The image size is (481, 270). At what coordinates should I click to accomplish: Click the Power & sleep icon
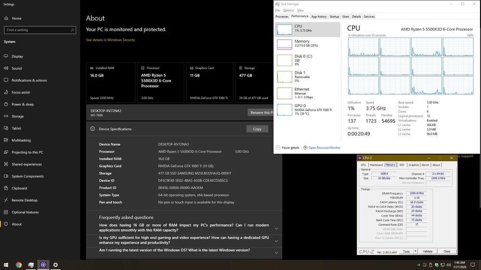(6, 104)
